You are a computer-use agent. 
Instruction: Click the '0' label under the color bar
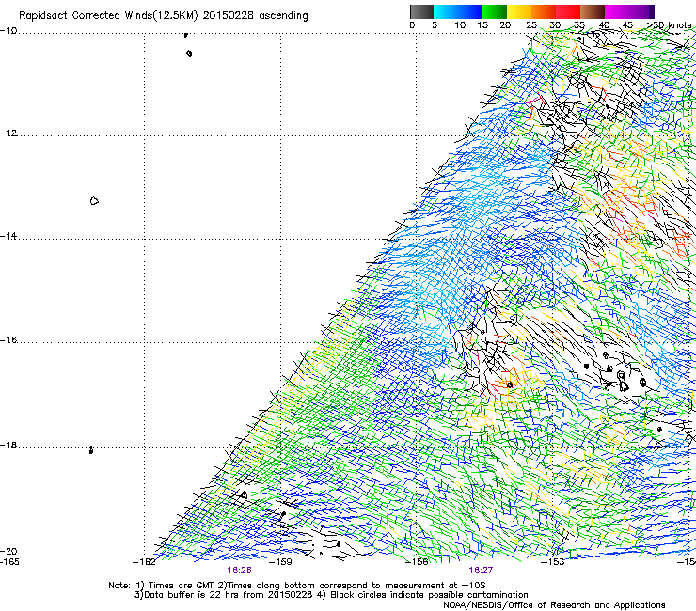click(x=412, y=25)
